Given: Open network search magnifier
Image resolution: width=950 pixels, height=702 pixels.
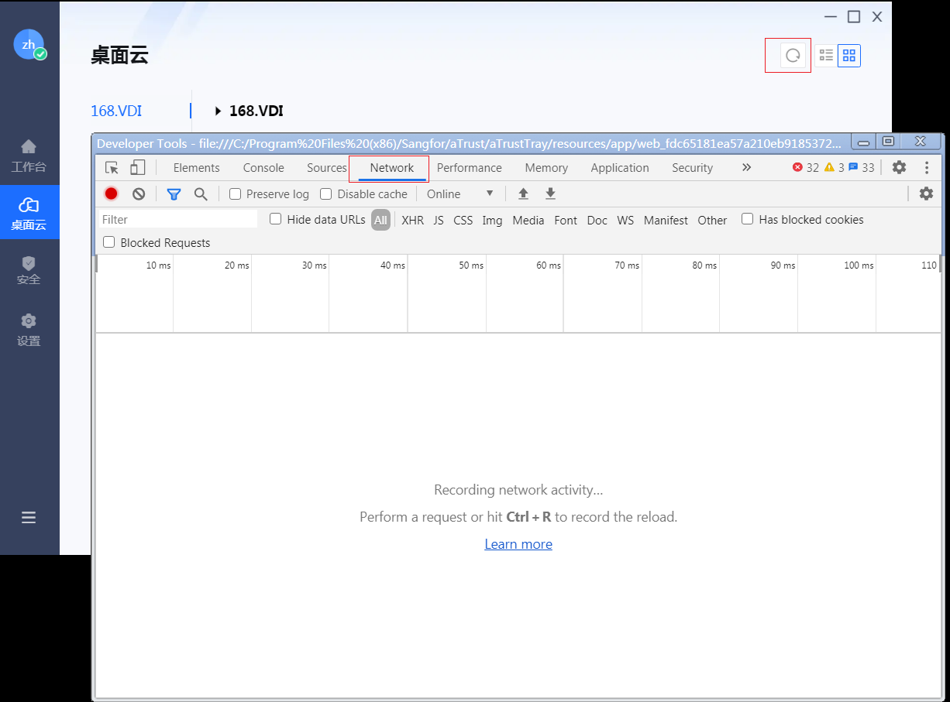Looking at the screenshot, I should 201,194.
